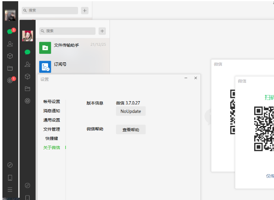This screenshot has height=200, width=274.
Task: Click green File Transfer folder icon
Action: click(x=45, y=48)
